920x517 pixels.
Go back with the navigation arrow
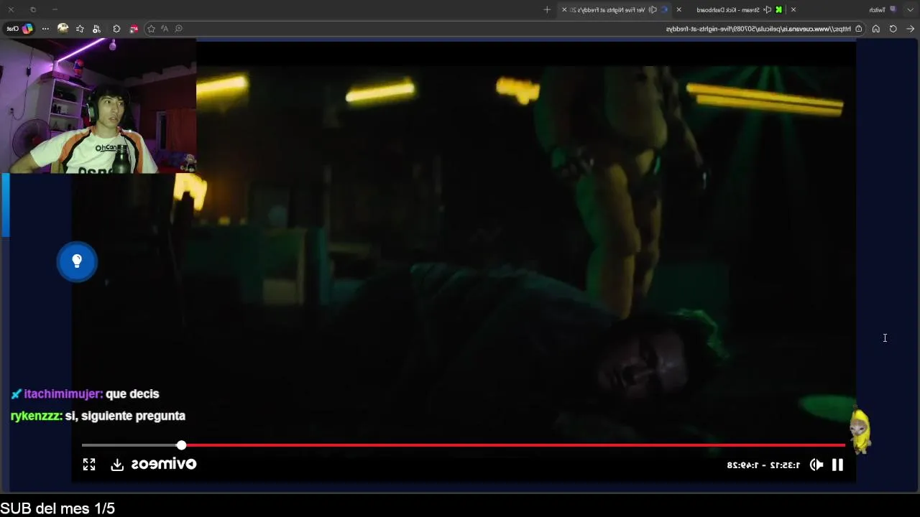[910, 29]
